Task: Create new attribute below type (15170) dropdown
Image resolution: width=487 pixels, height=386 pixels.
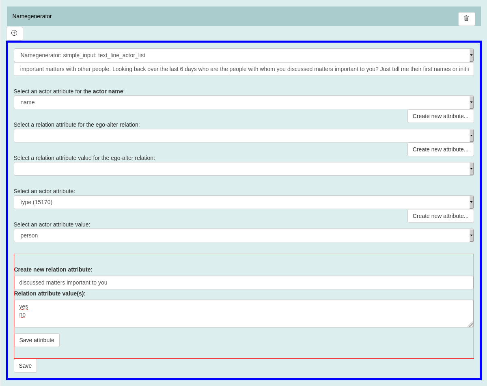Action: (440, 216)
